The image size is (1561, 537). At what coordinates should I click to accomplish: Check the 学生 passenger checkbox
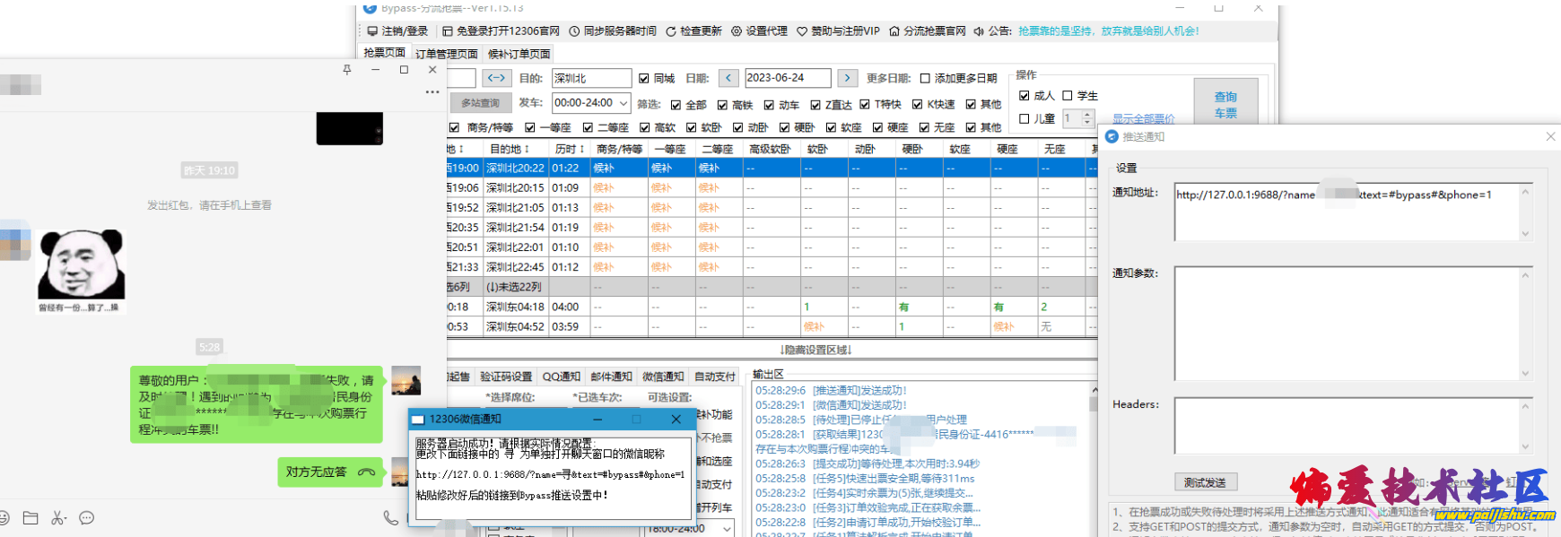coord(1068,96)
